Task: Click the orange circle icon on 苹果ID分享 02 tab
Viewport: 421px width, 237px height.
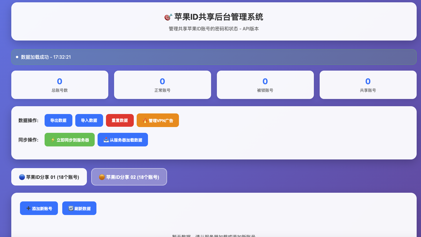Action: click(x=102, y=177)
